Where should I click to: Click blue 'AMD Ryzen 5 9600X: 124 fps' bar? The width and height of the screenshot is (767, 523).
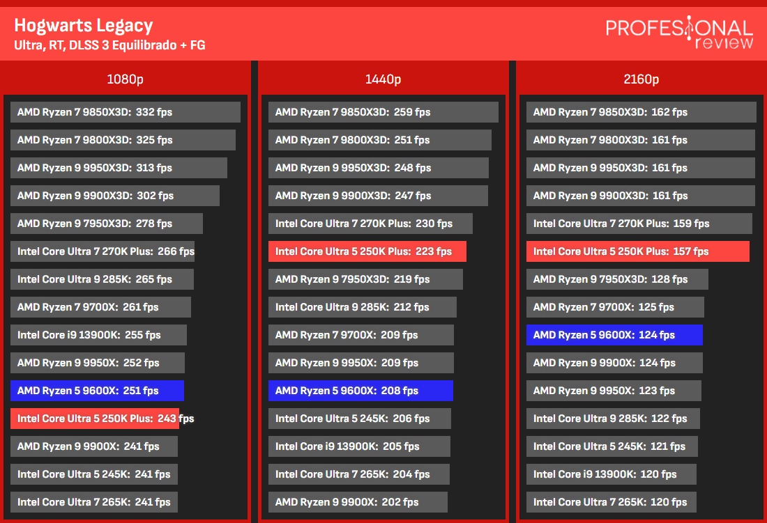tap(614, 335)
